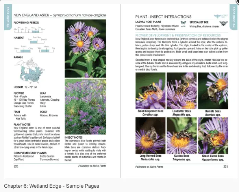Screen dimensions: 239x192
Task: Click the Pearl Crescent Butterfly entry
Action: 157,26
